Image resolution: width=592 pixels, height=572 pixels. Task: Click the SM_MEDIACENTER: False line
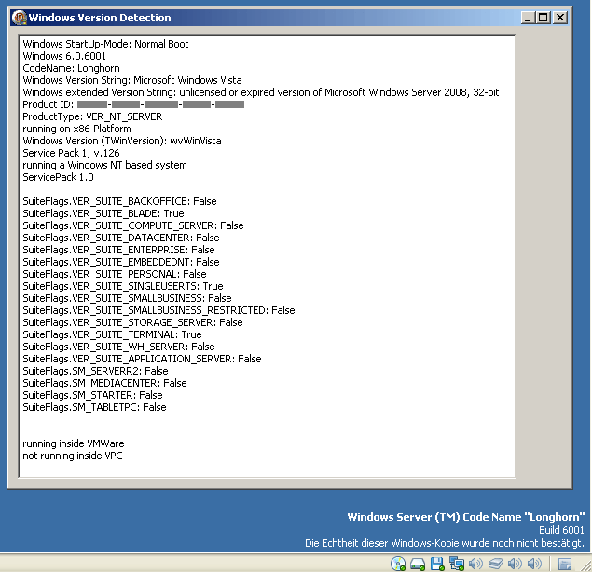[x=104, y=383]
